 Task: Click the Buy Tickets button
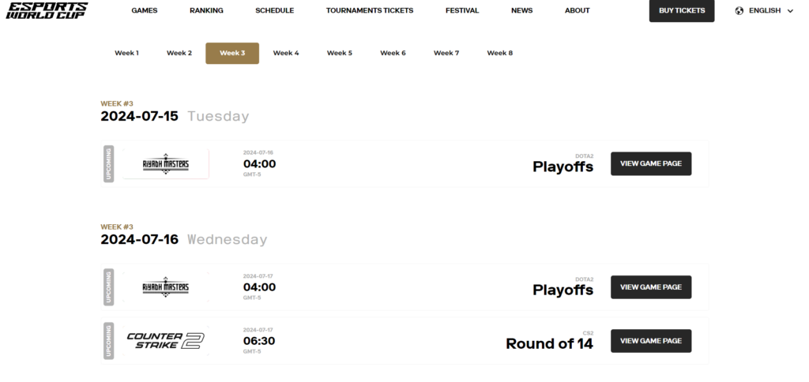pyautogui.click(x=682, y=11)
